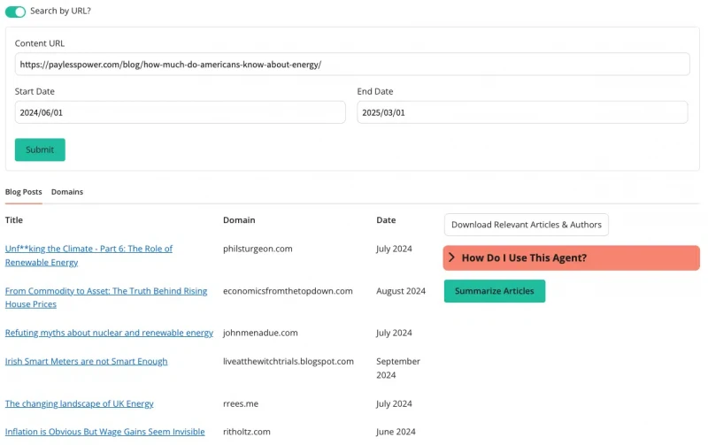The image size is (708, 445).
Task: Click the End Date field
Action: point(522,112)
